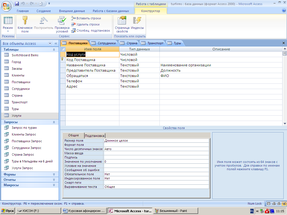Click the round Office button
287x215 pixels.
click(6, 6)
